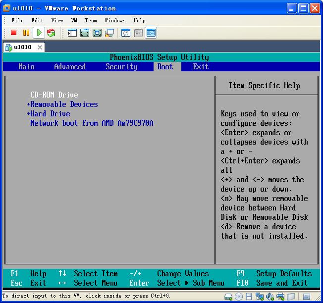Open the Edit menu

tap(37, 21)
